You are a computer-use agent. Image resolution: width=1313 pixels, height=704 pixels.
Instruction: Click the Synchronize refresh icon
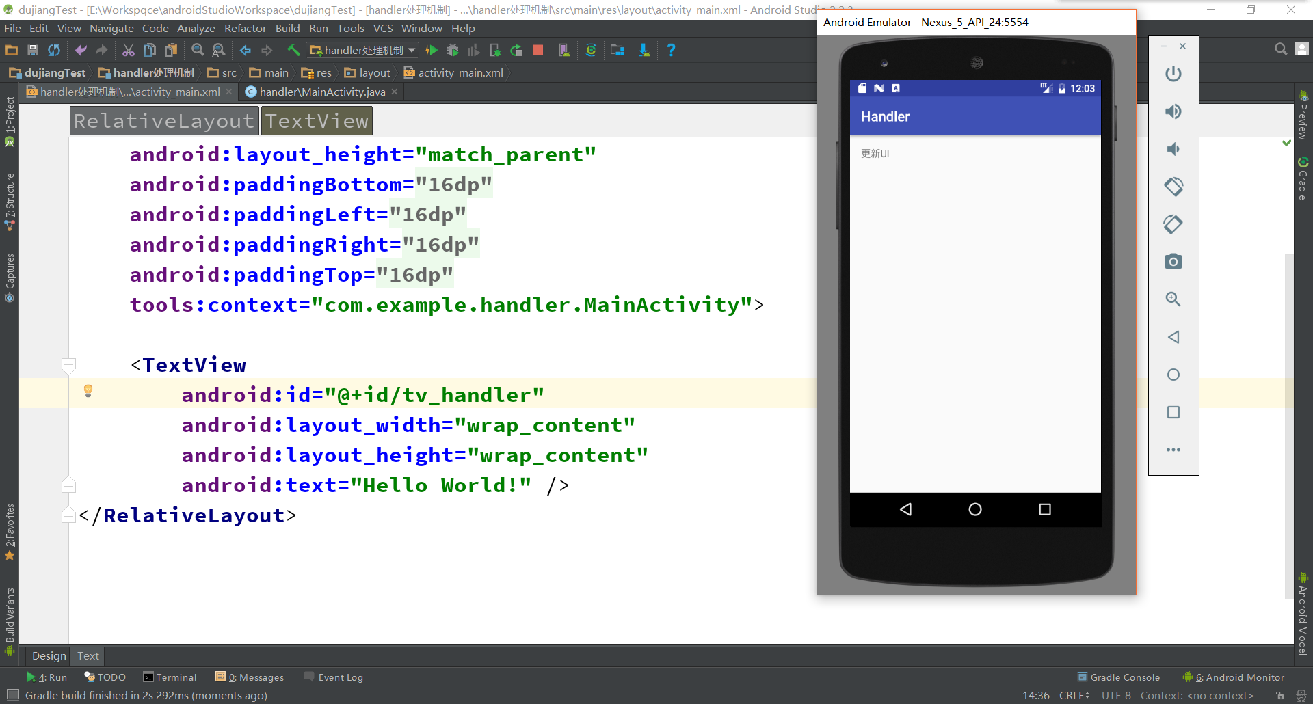pos(54,50)
